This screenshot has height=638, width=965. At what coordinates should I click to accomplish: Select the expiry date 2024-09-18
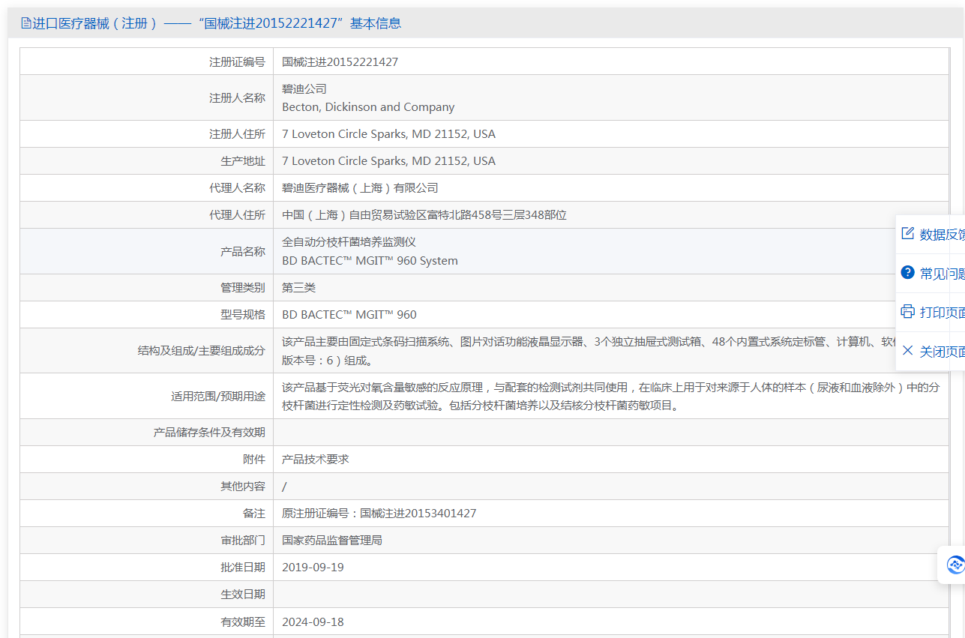tap(313, 622)
